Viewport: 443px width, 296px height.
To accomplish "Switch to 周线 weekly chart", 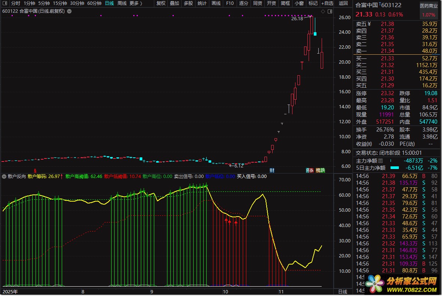I will (x=122, y=3).
